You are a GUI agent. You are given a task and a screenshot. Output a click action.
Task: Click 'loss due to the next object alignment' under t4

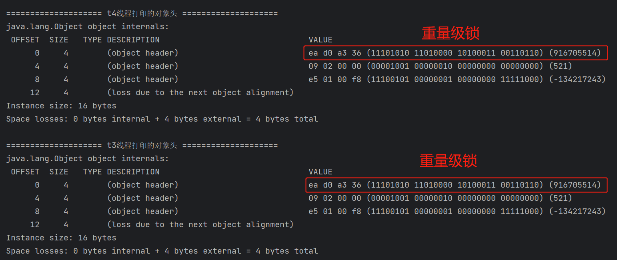click(x=200, y=92)
